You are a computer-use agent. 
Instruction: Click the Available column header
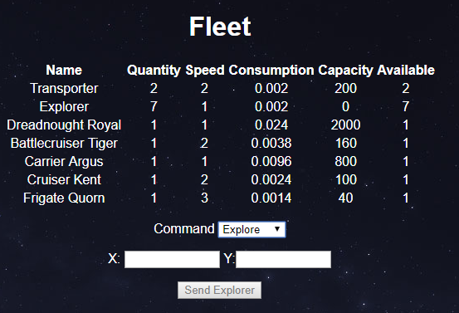coord(405,71)
